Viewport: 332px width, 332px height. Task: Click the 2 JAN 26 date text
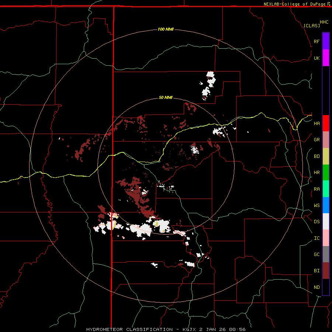click(x=212, y=329)
